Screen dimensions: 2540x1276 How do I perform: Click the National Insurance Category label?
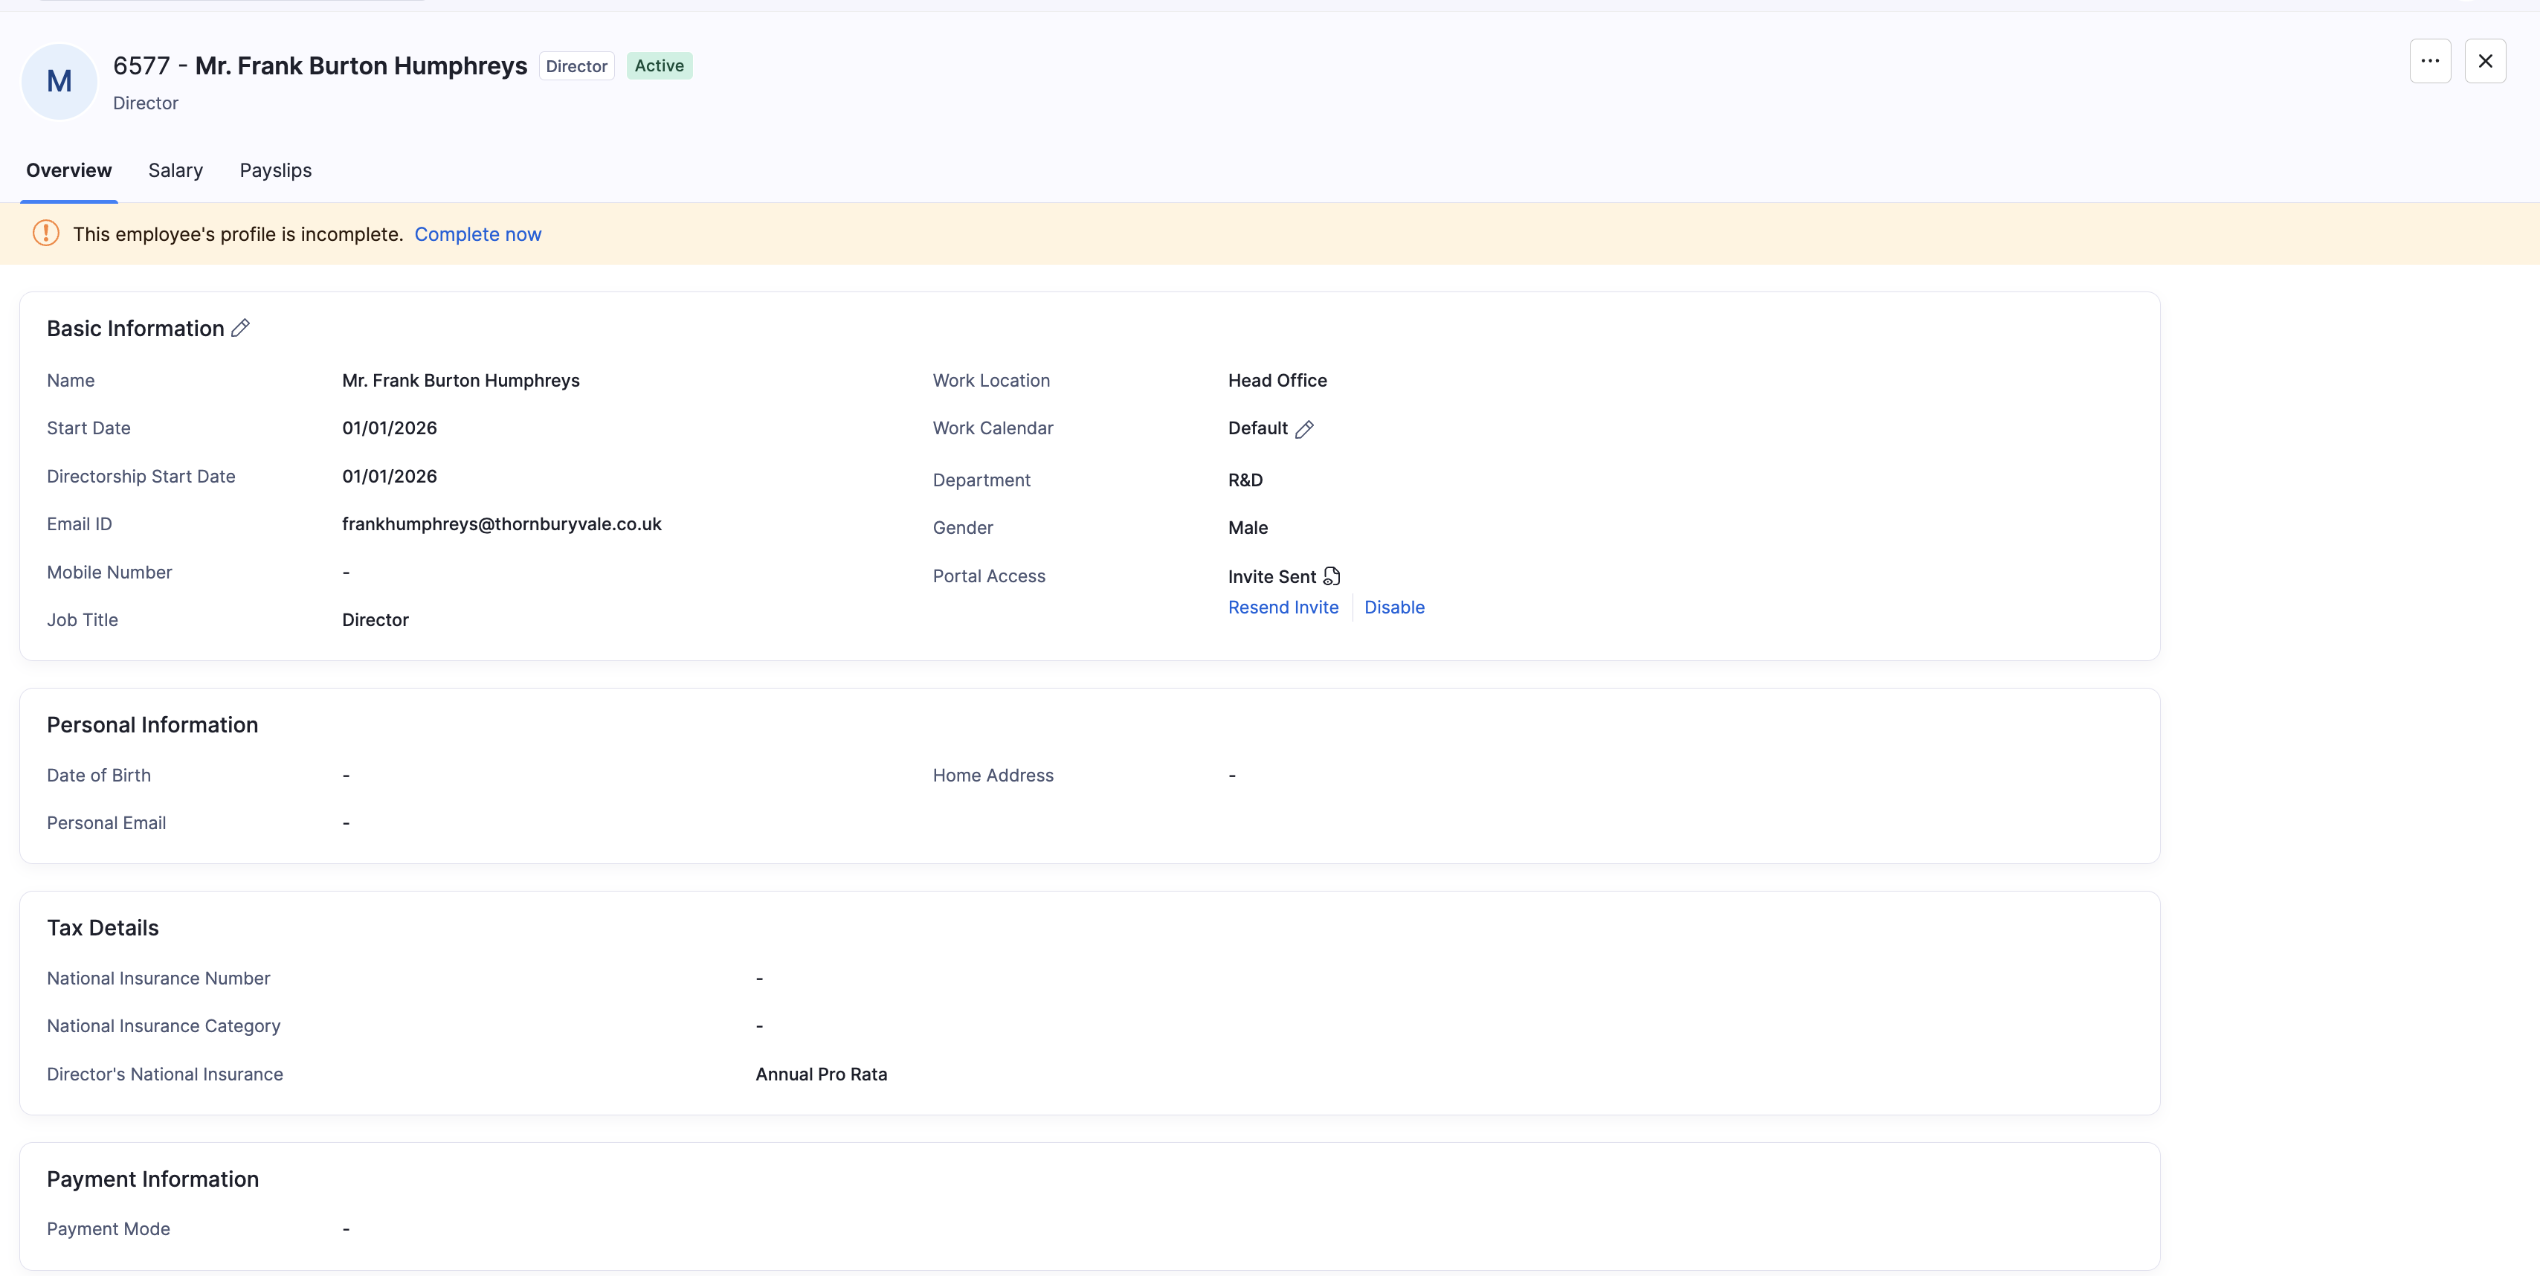point(164,1026)
